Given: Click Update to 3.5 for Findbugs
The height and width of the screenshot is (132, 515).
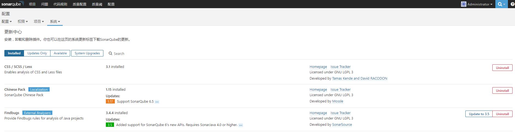Looking at the screenshot, I should pyautogui.click(x=479, y=114).
